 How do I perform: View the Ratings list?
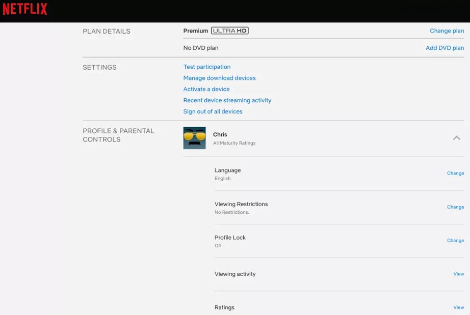pos(458,307)
